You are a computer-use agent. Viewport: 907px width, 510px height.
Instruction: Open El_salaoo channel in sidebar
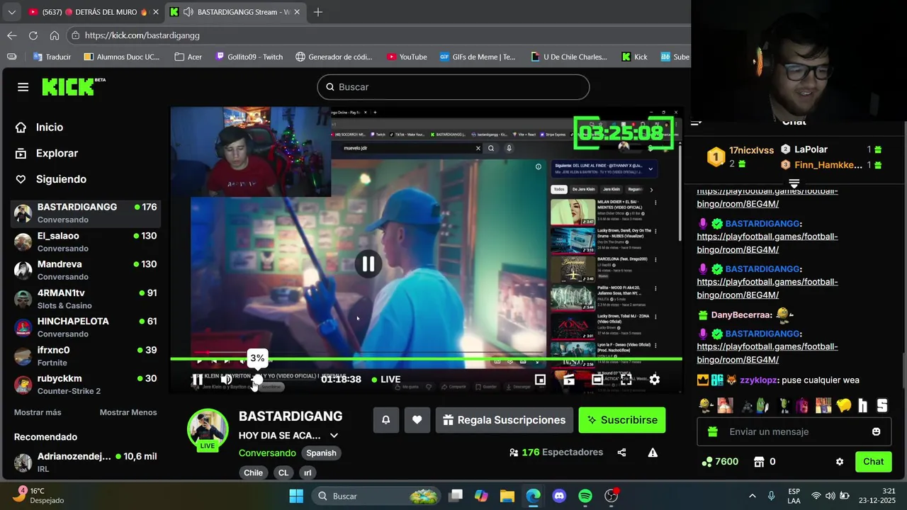[86, 242]
